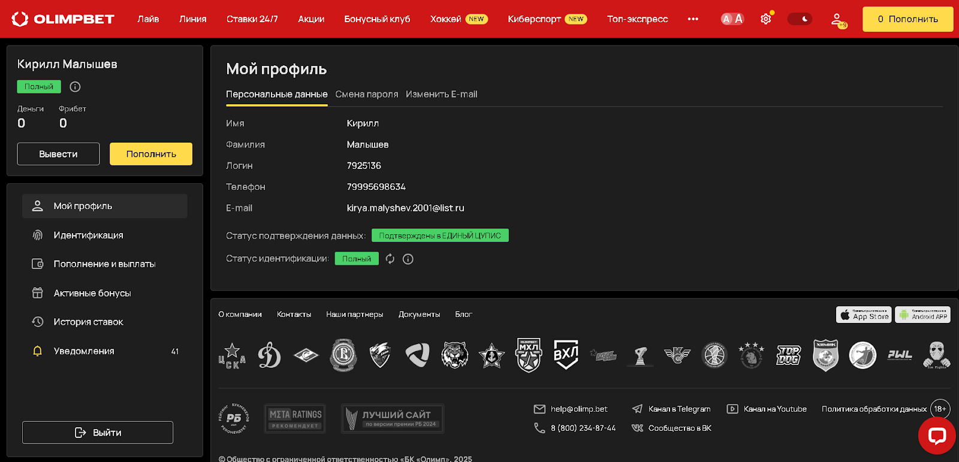Click the font size AA toggle

coord(732,19)
